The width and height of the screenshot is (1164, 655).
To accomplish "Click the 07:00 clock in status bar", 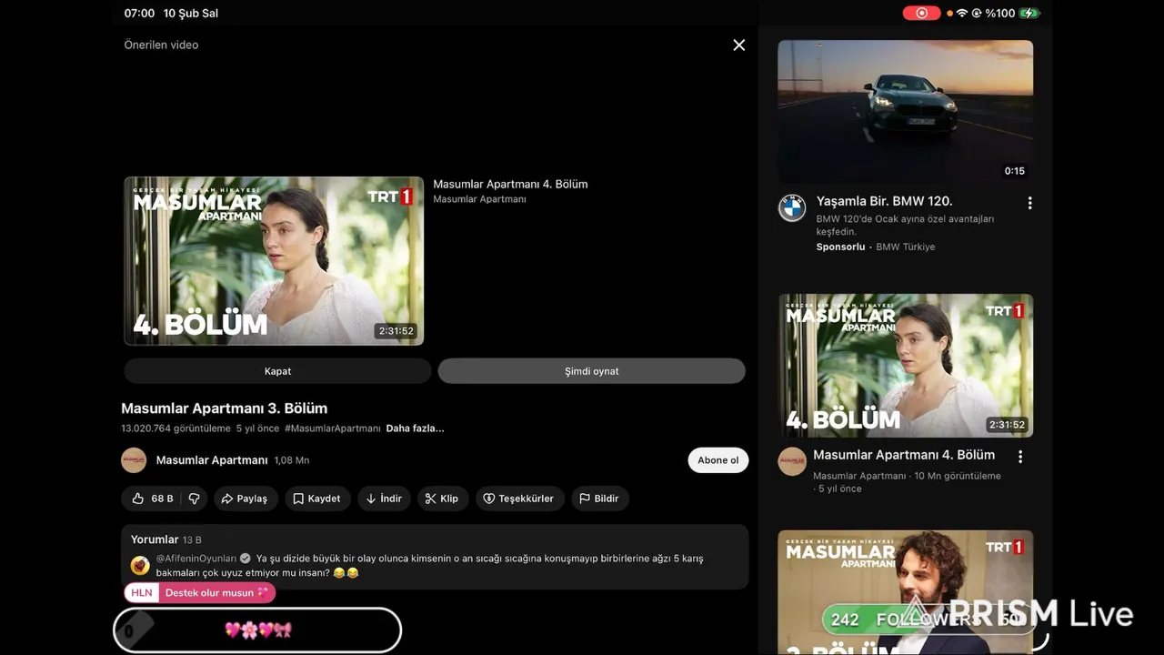I will [x=139, y=14].
